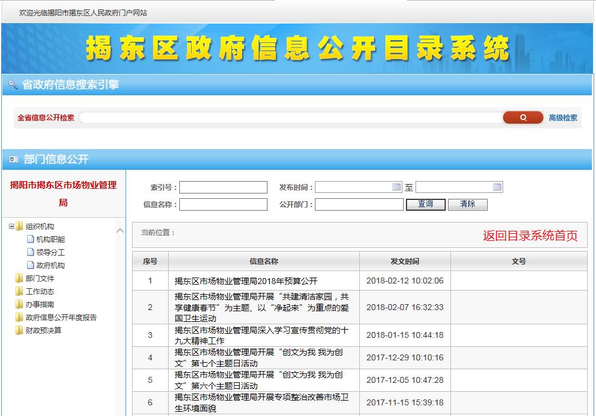The width and height of the screenshot is (596, 416).
Task: Click the red magnifier search button
Action: pyautogui.click(x=523, y=117)
